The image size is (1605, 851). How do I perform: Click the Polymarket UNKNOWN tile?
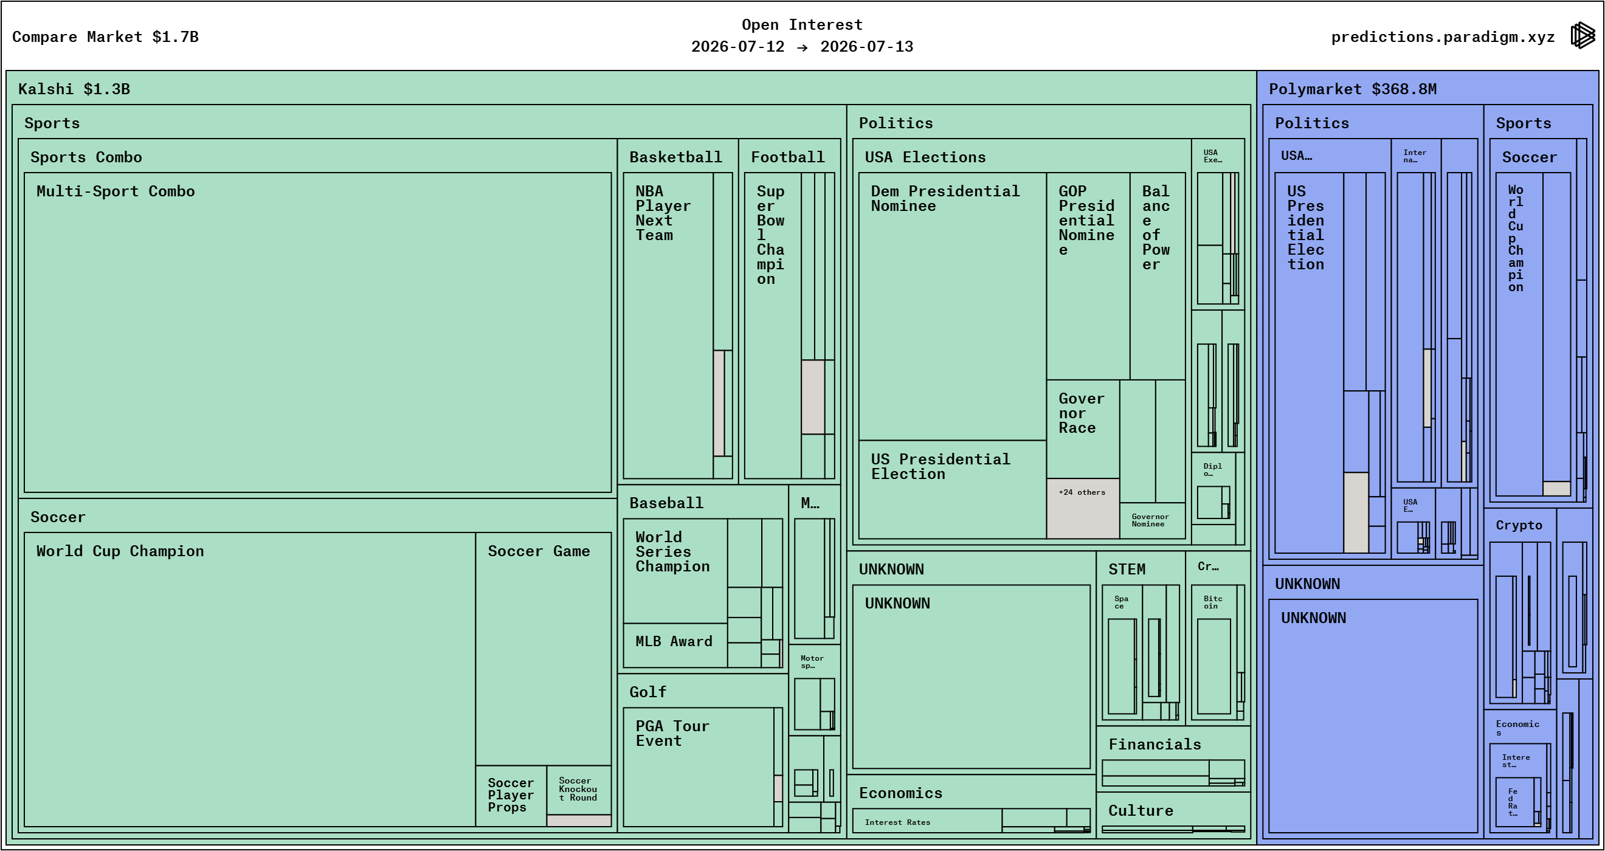tap(1373, 716)
